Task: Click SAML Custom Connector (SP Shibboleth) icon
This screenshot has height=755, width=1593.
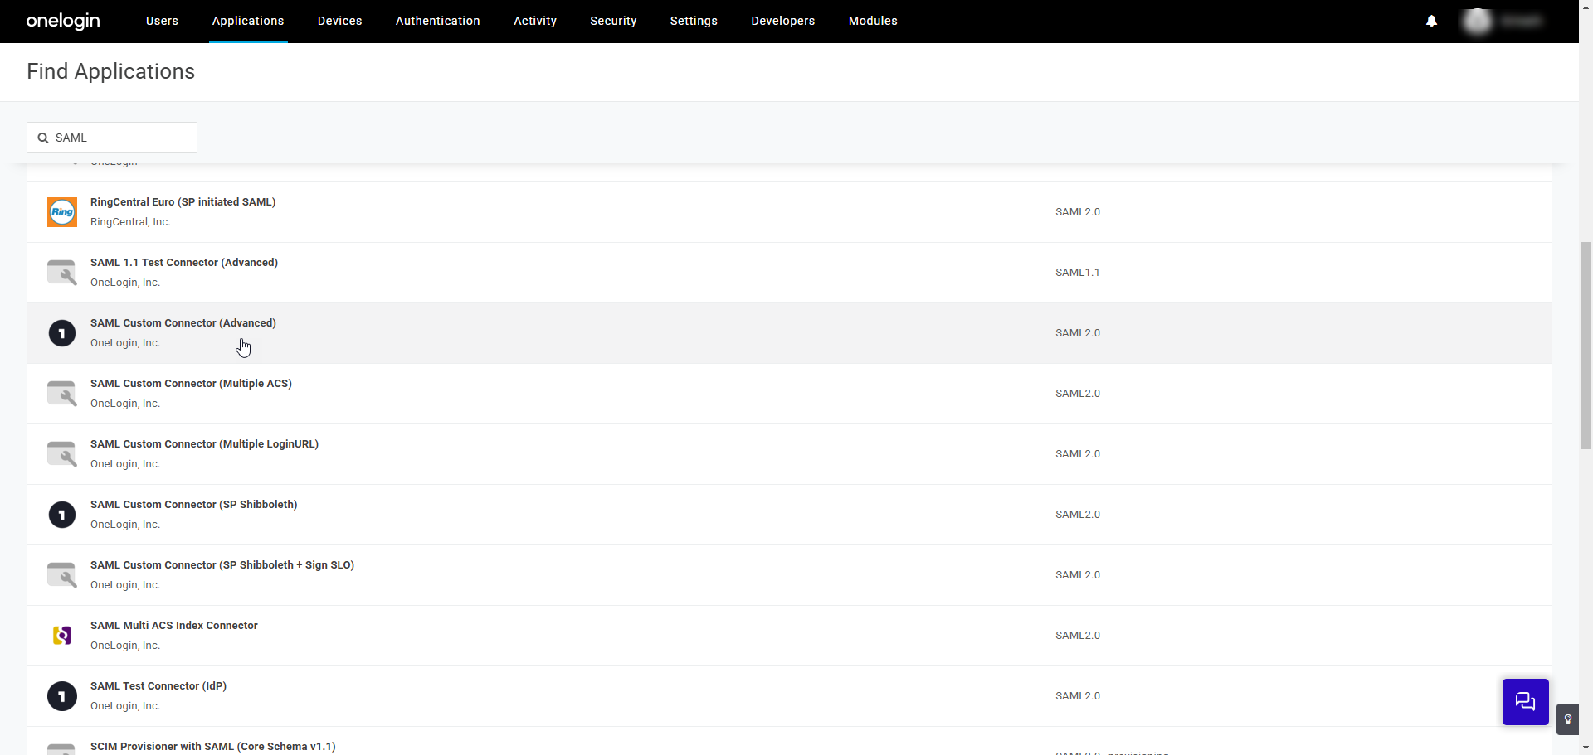Action: pos(62,515)
